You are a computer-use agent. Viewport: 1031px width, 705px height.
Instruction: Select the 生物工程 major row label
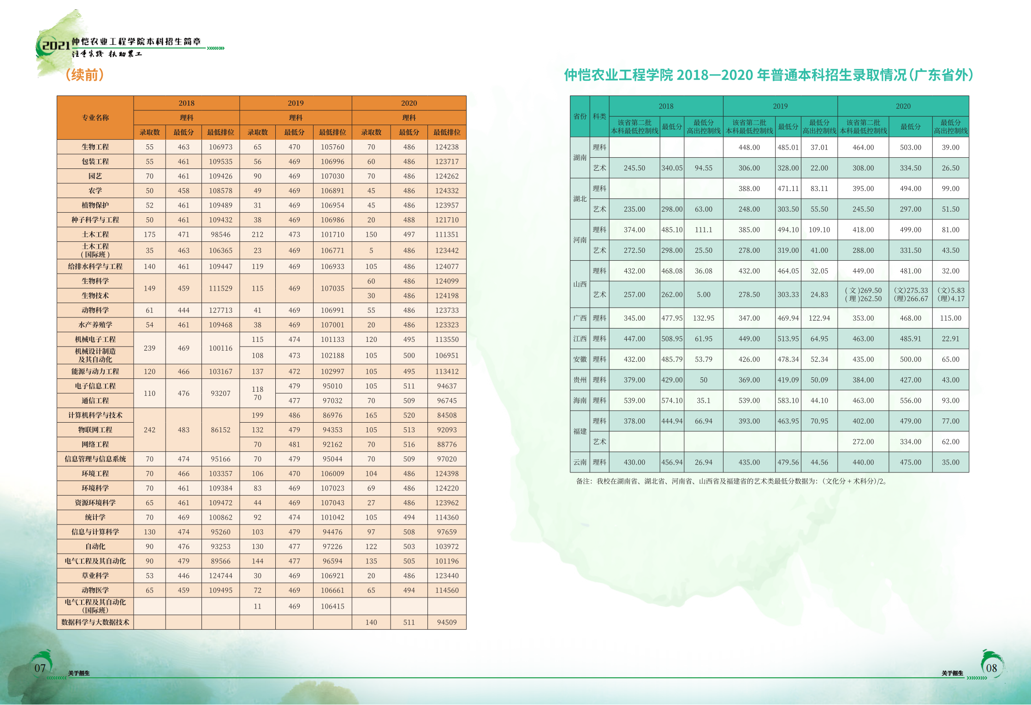point(95,147)
